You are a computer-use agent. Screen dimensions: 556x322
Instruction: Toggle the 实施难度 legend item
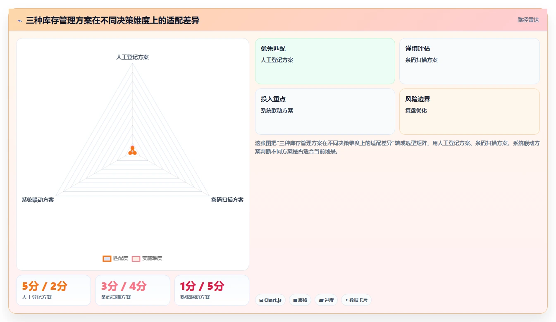coord(147,258)
